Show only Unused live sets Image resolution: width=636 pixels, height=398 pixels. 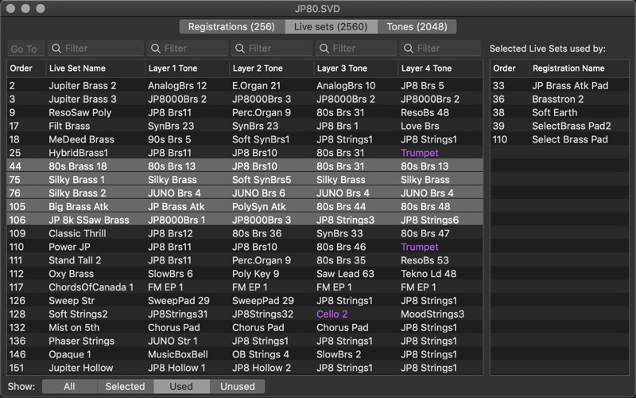coord(237,386)
